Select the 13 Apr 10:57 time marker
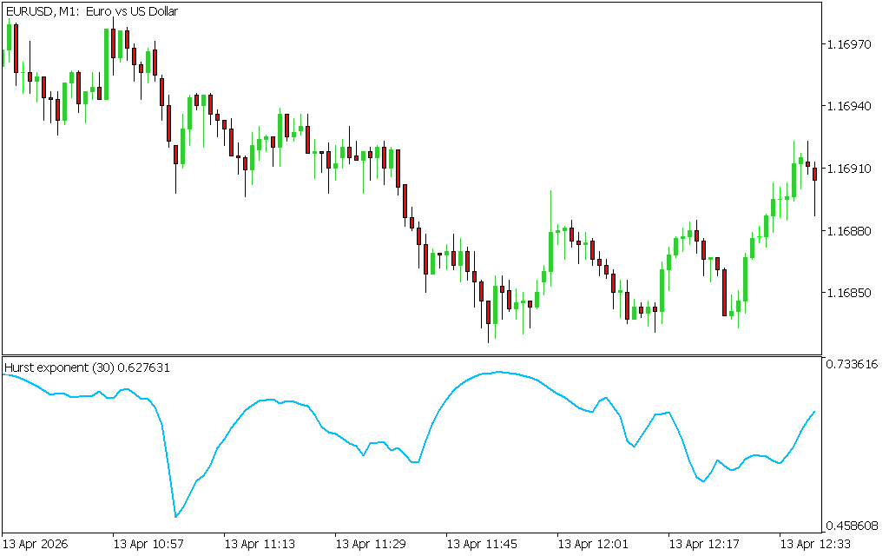The width and height of the screenshot is (889, 556). click(x=148, y=545)
